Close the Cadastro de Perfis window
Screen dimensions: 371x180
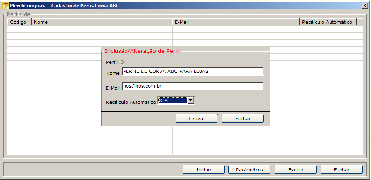364,5
